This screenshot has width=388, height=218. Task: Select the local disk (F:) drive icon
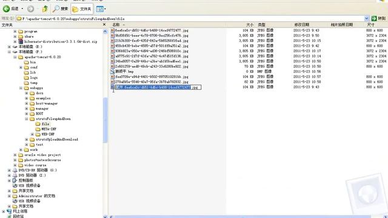click(x=15, y=52)
